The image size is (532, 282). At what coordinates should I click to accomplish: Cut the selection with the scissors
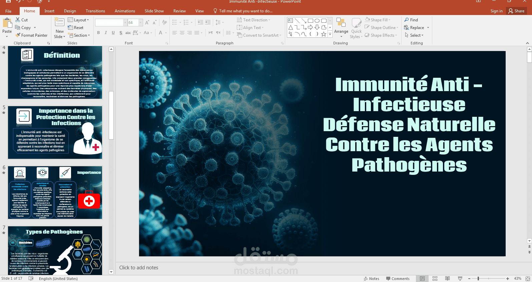point(22,20)
